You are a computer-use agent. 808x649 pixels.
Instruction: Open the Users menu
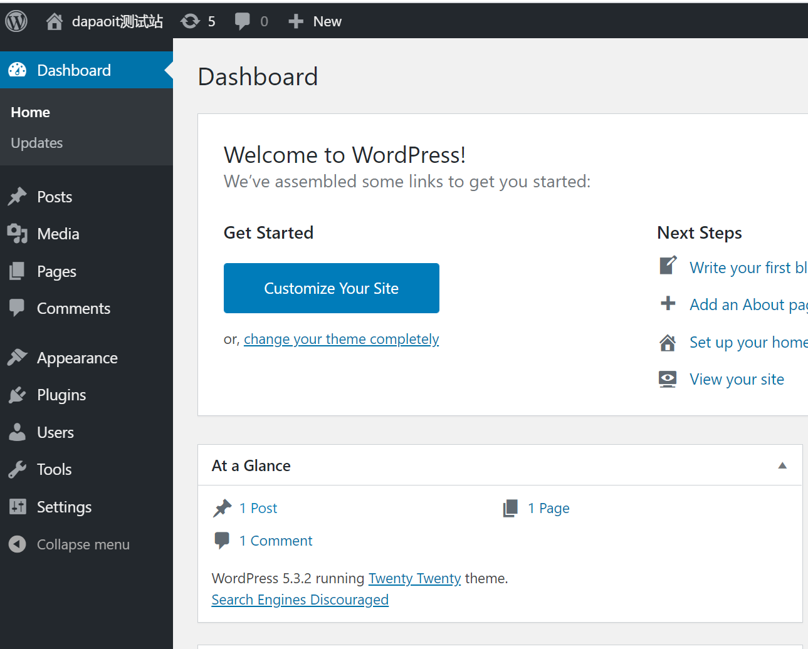point(55,433)
